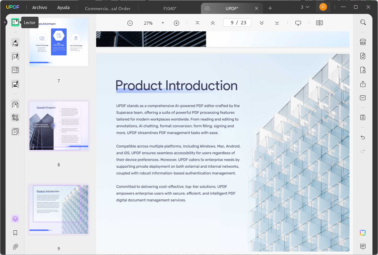Toggle the attachments panel
The image size is (378, 255).
(15, 247)
